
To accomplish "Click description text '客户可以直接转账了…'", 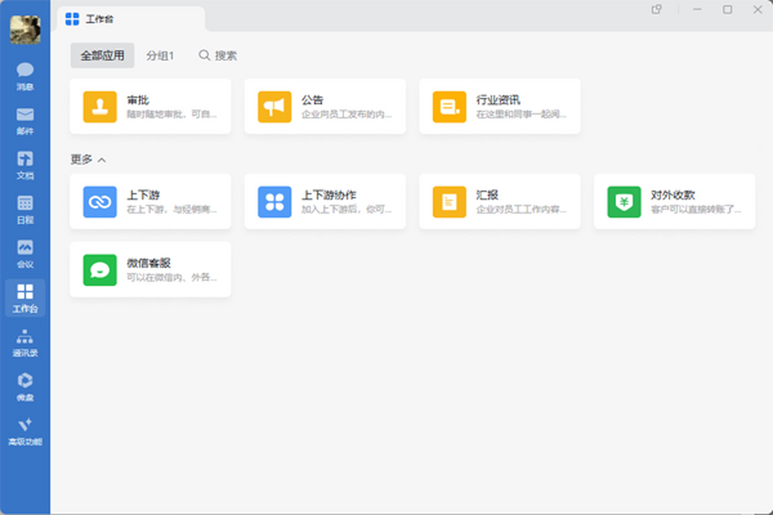I will (696, 209).
